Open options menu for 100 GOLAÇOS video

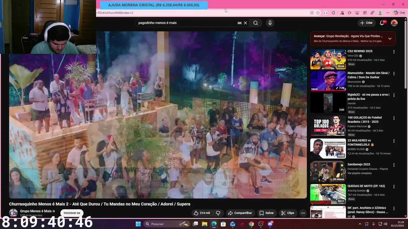(x=394, y=118)
